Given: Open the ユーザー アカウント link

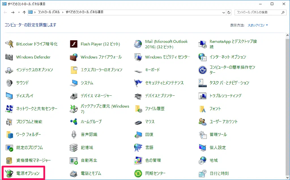Looking at the screenshot, I should (223, 122).
